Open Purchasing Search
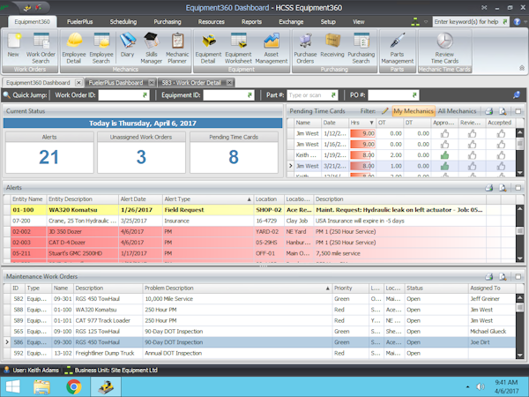 click(x=361, y=49)
